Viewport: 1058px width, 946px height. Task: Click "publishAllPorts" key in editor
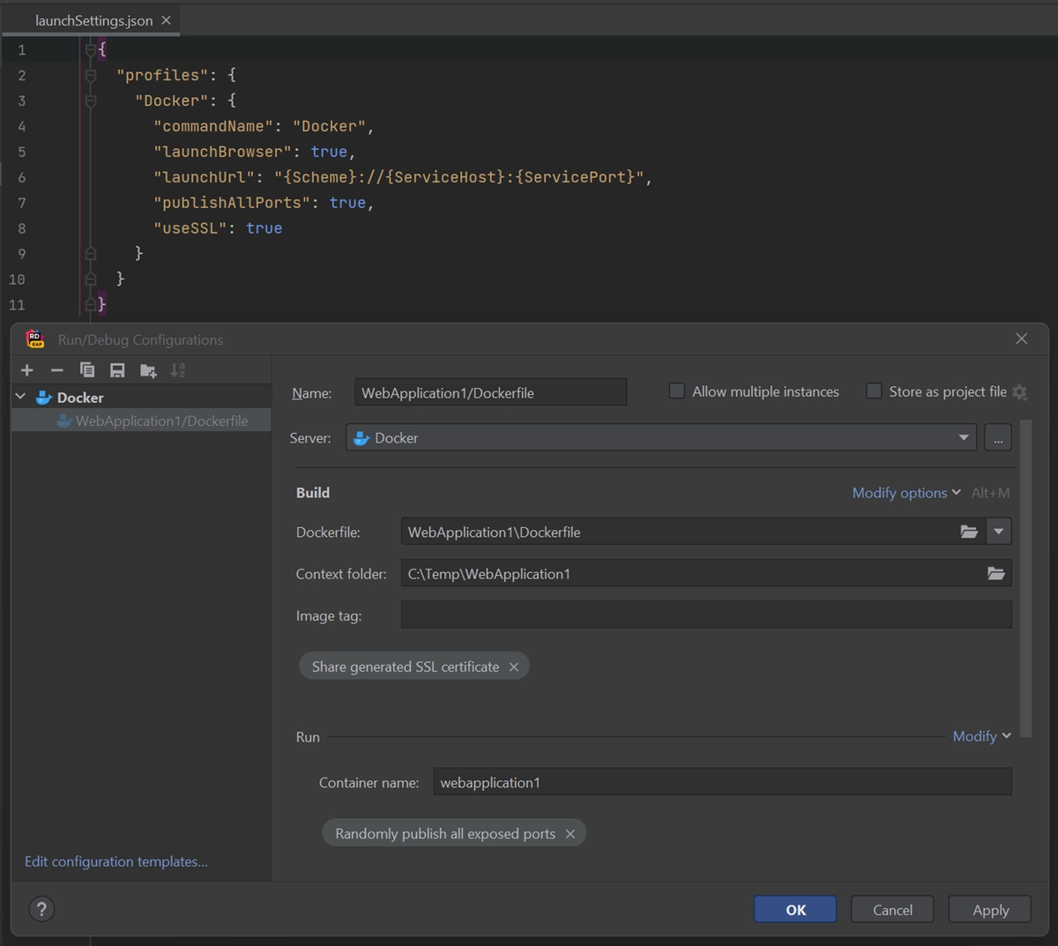click(x=232, y=203)
